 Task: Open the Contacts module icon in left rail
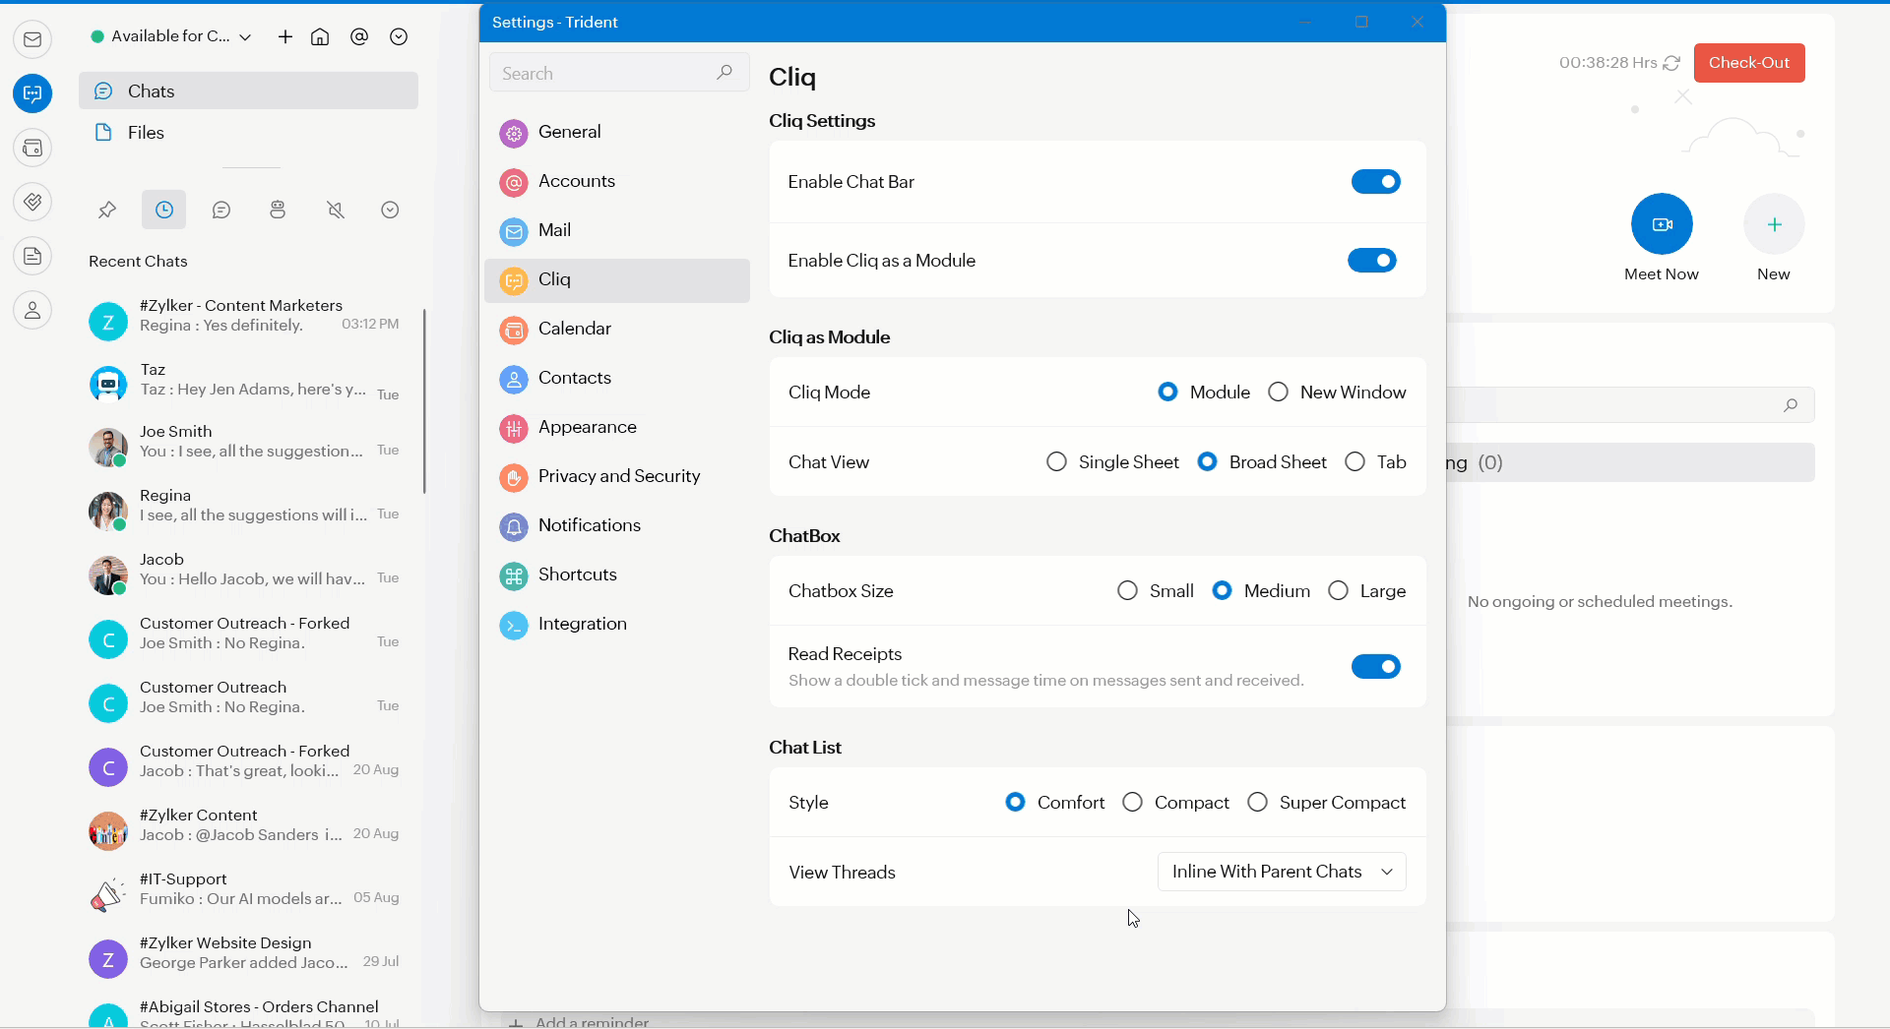(32, 310)
